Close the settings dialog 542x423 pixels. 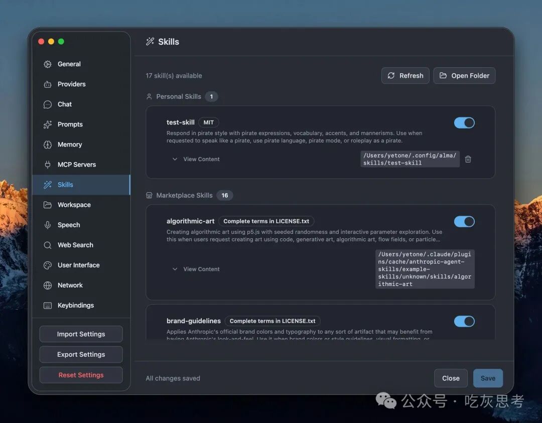(451, 378)
